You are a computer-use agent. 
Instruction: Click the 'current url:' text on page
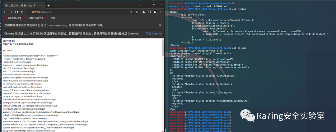9,41
